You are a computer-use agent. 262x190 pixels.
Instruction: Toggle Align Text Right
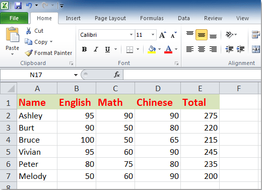pos(213,49)
